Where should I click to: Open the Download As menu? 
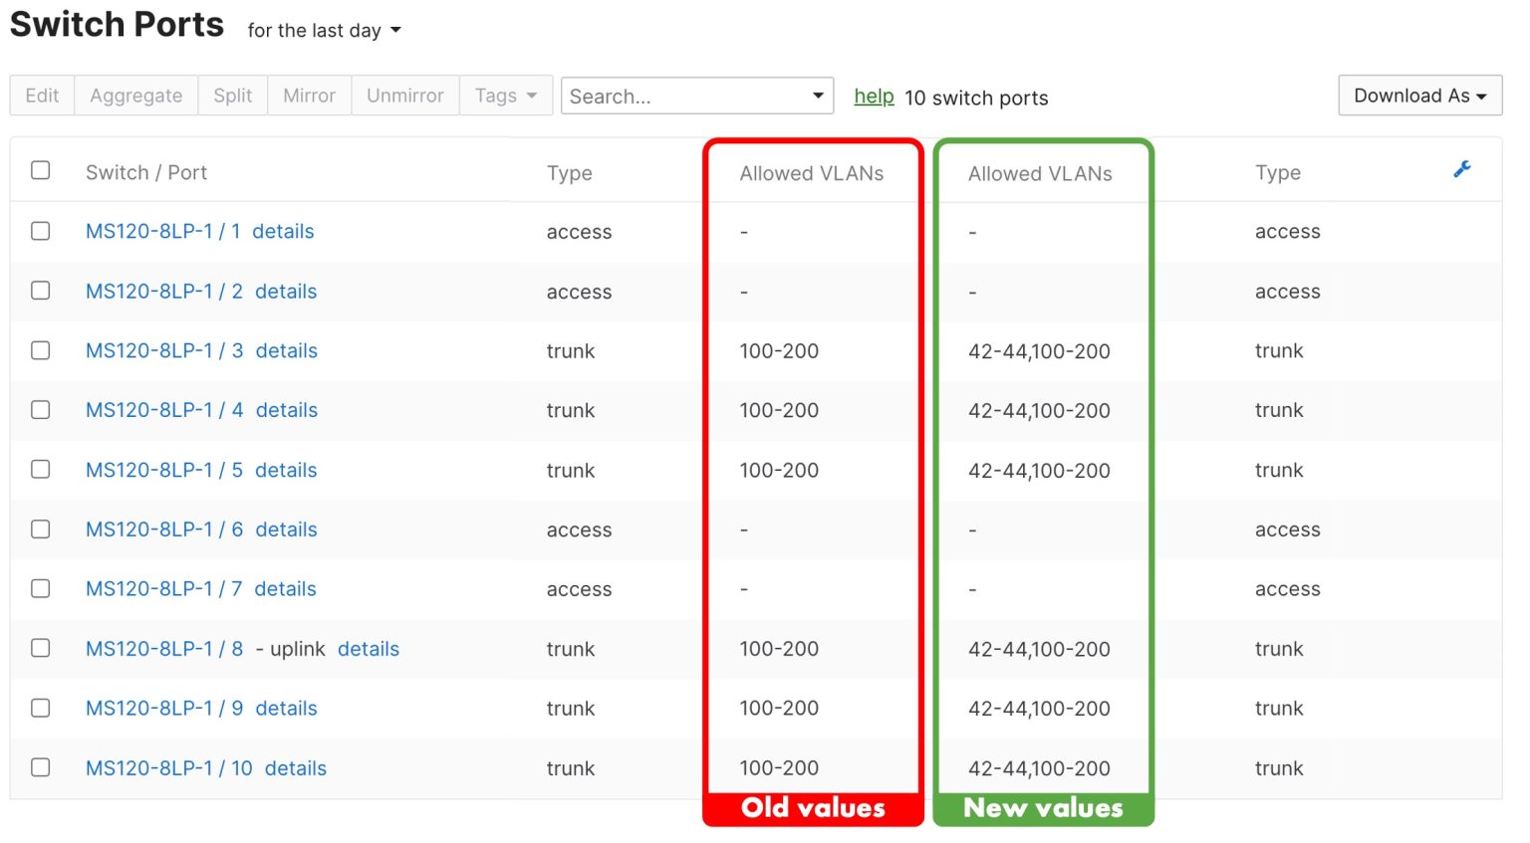1418,95
